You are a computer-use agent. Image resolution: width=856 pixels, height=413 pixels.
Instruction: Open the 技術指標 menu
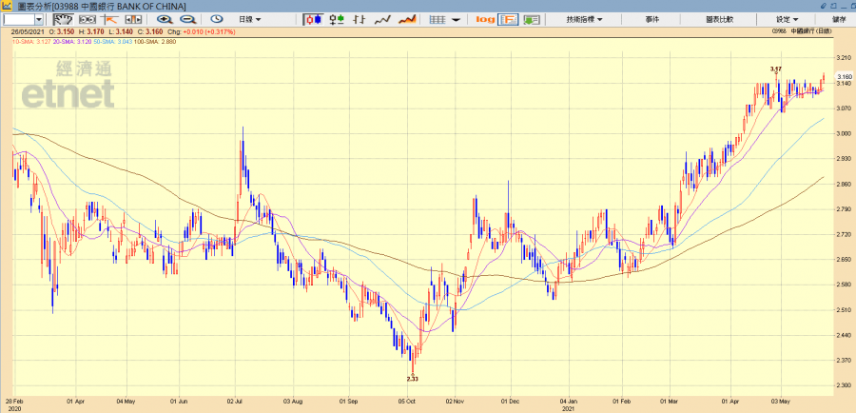[585, 19]
